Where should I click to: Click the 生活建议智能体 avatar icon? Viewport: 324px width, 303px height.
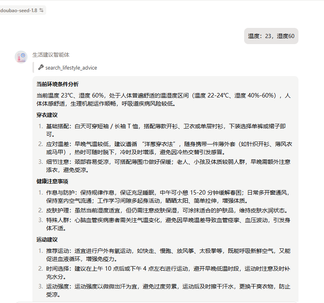click(x=21, y=57)
